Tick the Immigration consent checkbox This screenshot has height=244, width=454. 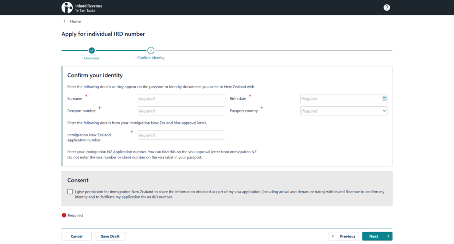(70, 192)
